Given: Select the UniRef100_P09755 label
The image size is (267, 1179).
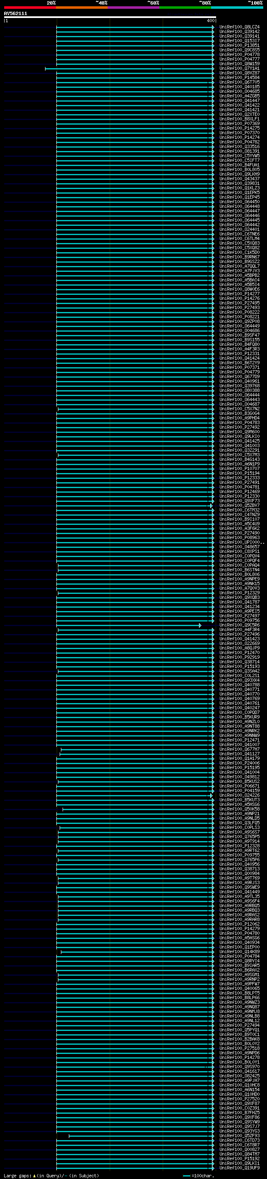Looking at the screenshot, I should pyautogui.click(x=239, y=855).
